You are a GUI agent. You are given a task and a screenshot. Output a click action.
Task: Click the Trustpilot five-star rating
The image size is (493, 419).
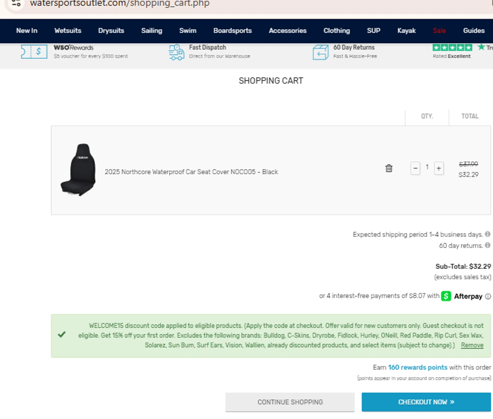(452, 48)
